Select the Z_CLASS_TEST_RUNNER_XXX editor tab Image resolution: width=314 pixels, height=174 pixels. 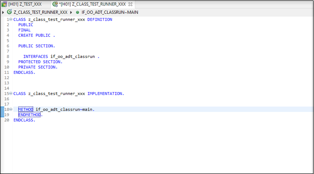pyautogui.click(x=92, y=4)
